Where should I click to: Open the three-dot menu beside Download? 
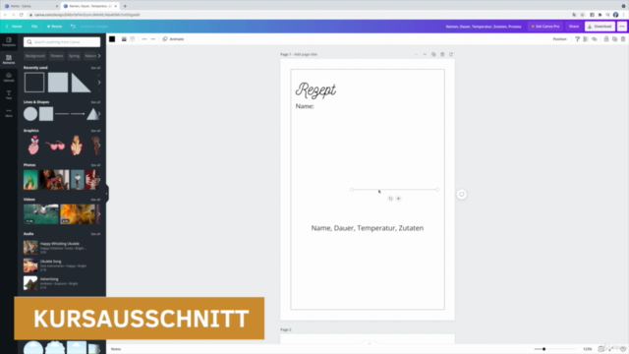622,27
